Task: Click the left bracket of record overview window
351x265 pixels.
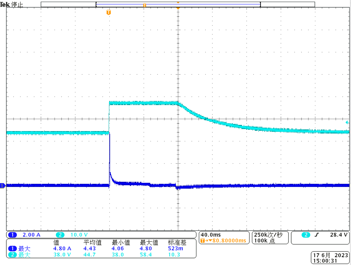Action: (x=96, y=4)
